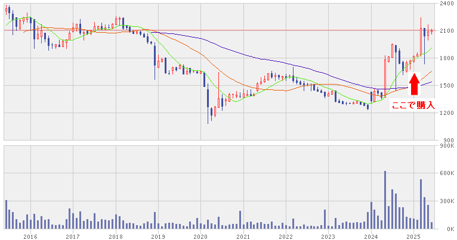The image size is (457, 240).
Task: Click the 2100 price axis value
Action: [446, 30]
